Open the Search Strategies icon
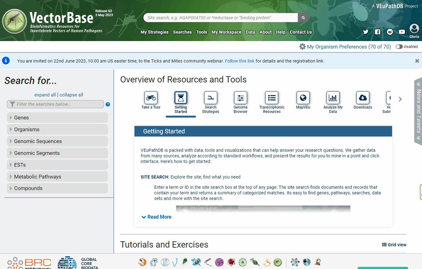422x269 pixels. pyautogui.click(x=211, y=97)
